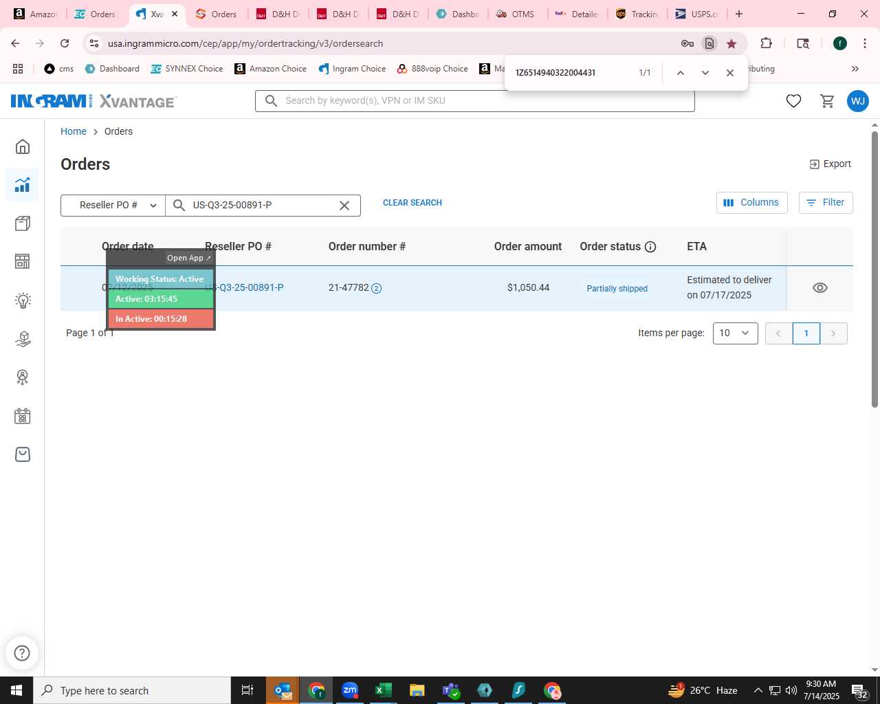Open the Chrome extensions puzzle icon
Image resolution: width=880 pixels, height=704 pixels.
tap(766, 43)
